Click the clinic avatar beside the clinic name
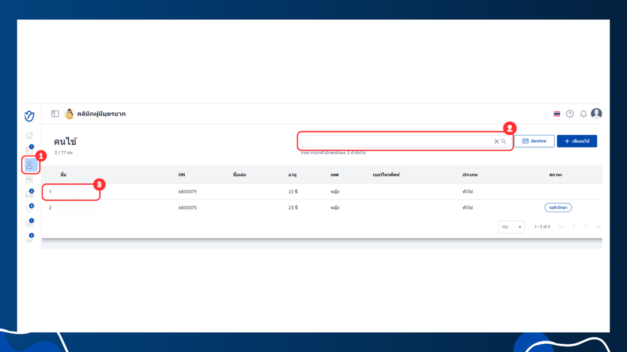Image resolution: width=627 pixels, height=352 pixels. coord(69,114)
